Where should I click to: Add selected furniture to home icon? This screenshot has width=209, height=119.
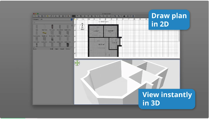tap(68, 16)
